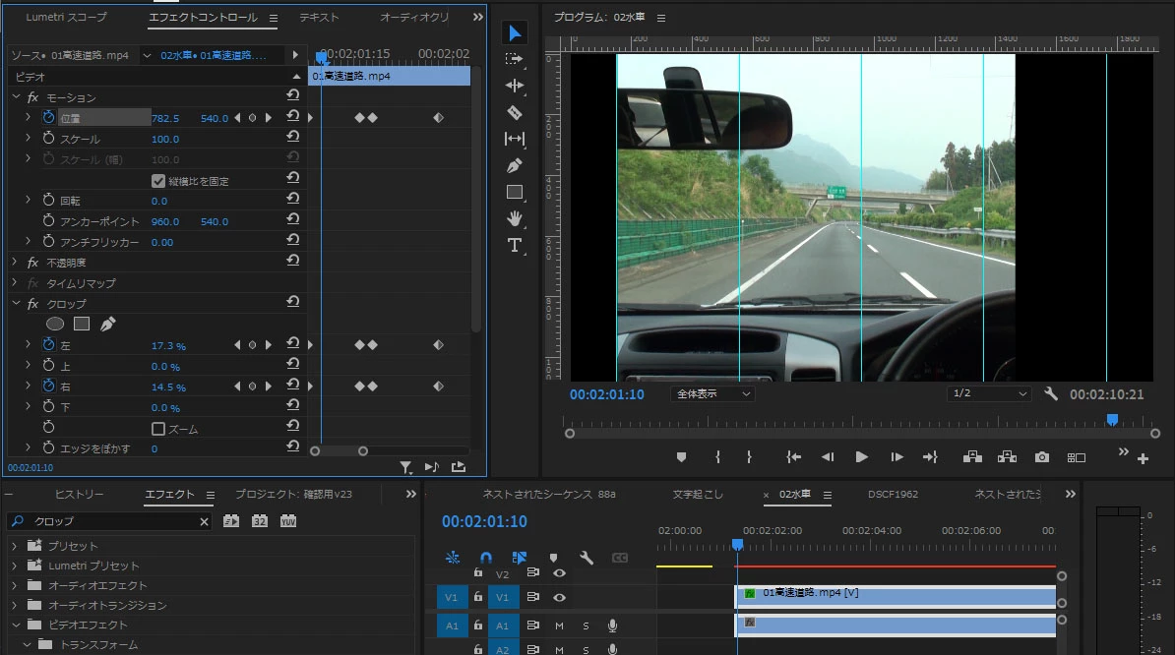Collapse the Motion effect group
The image size is (1175, 655).
(16, 97)
